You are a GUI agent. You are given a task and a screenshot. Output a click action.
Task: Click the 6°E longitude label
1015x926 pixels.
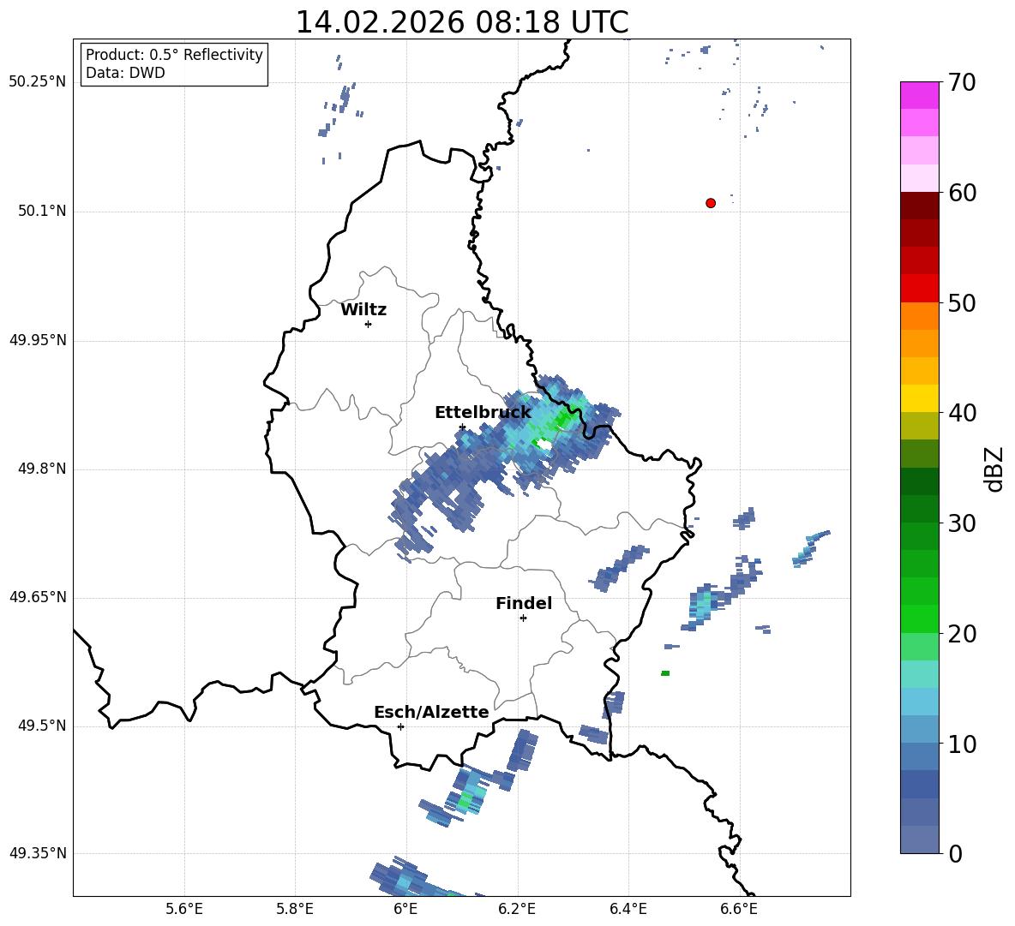405,909
